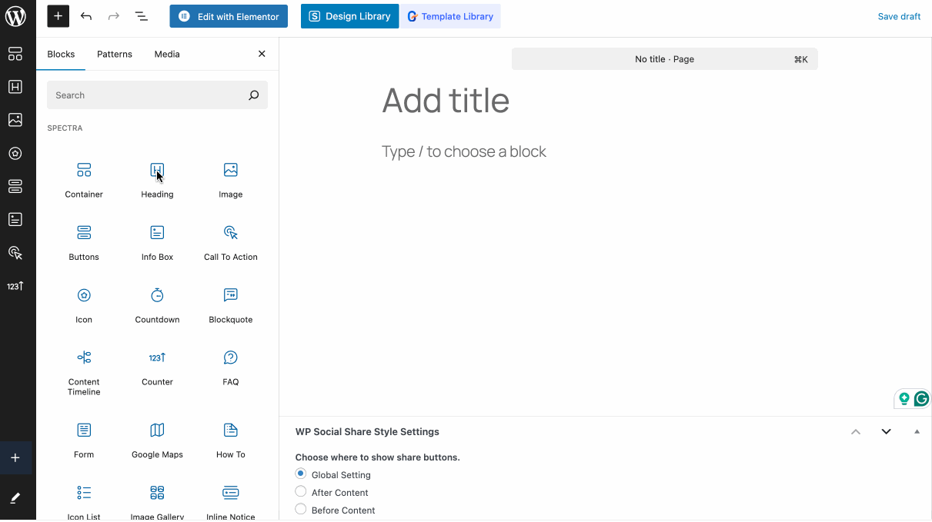Focus the block Search field

coord(146,95)
